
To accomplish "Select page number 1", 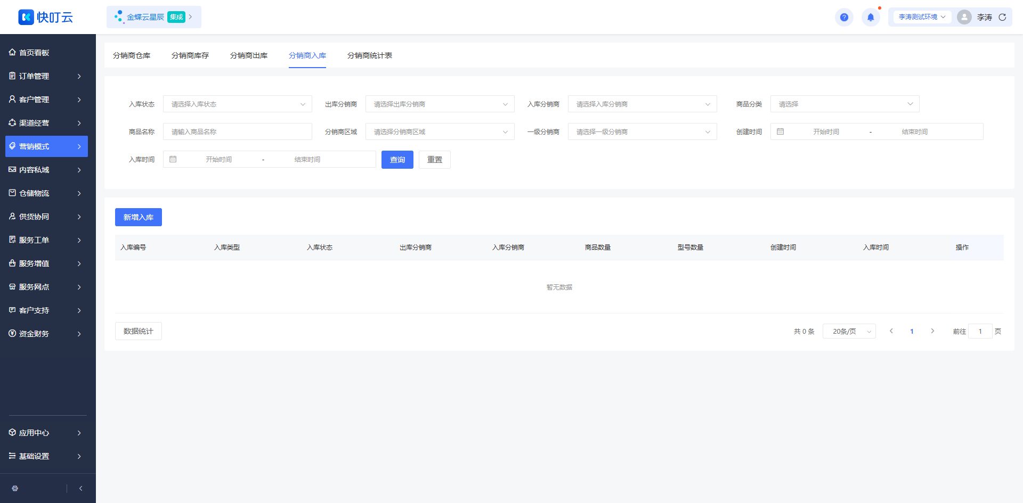I will point(912,331).
